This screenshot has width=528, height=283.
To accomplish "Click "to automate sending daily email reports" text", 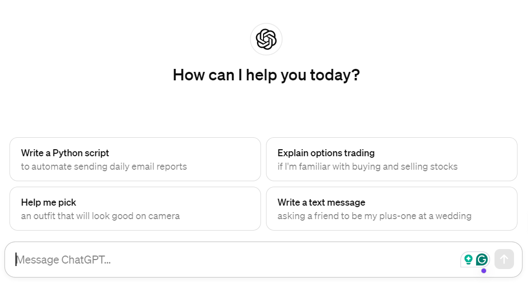I will pyautogui.click(x=104, y=167).
